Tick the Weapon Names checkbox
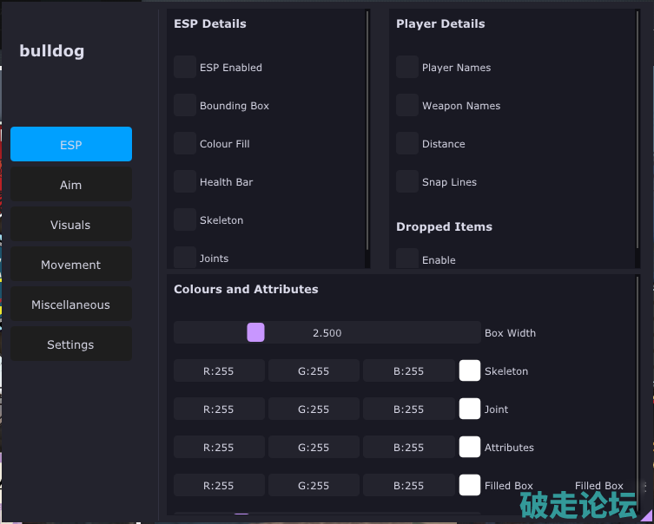This screenshot has height=524, width=654. point(407,106)
